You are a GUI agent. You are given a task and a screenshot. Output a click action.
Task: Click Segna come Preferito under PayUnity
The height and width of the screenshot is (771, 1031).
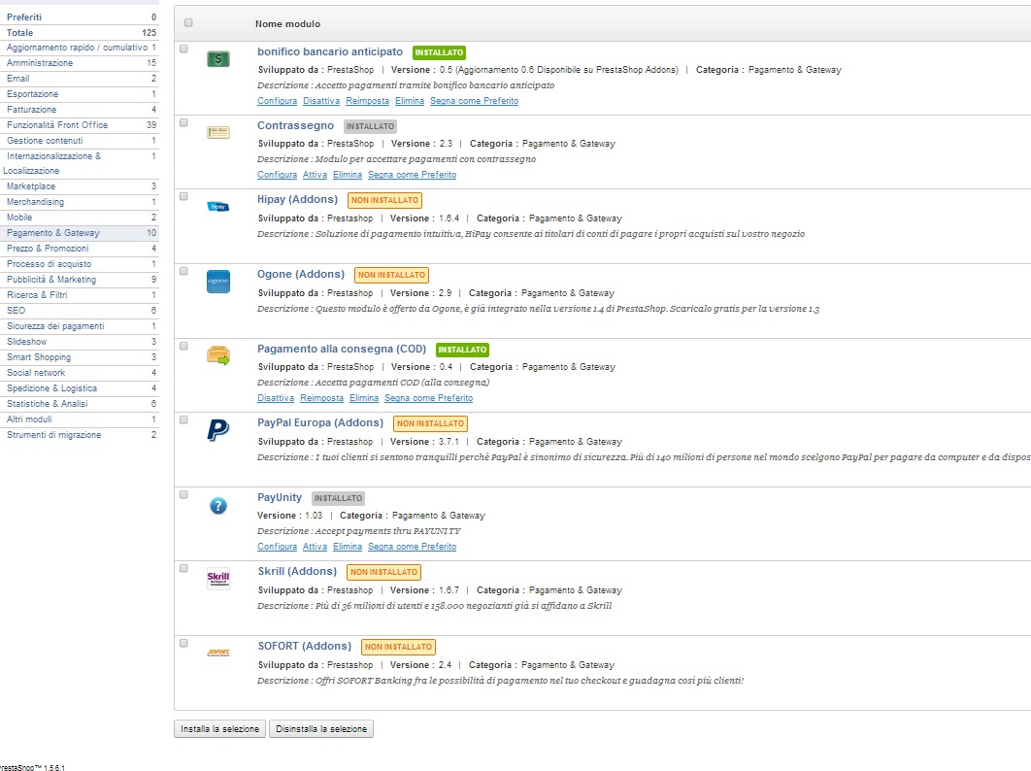coord(413,547)
